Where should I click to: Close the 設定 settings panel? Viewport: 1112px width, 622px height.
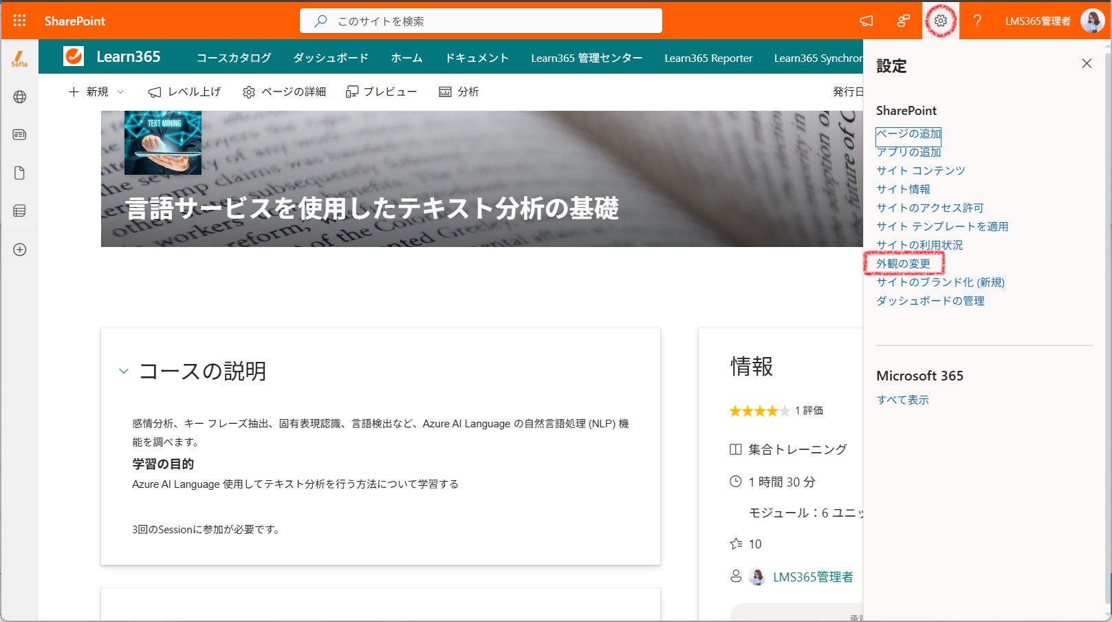pos(1087,63)
